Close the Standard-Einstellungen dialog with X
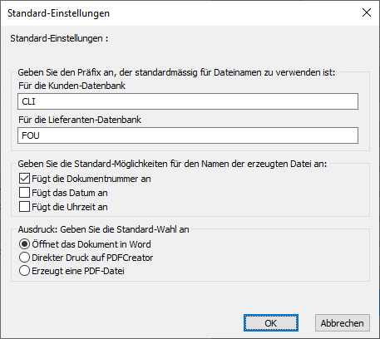The height and width of the screenshot is (339, 380). (x=367, y=12)
